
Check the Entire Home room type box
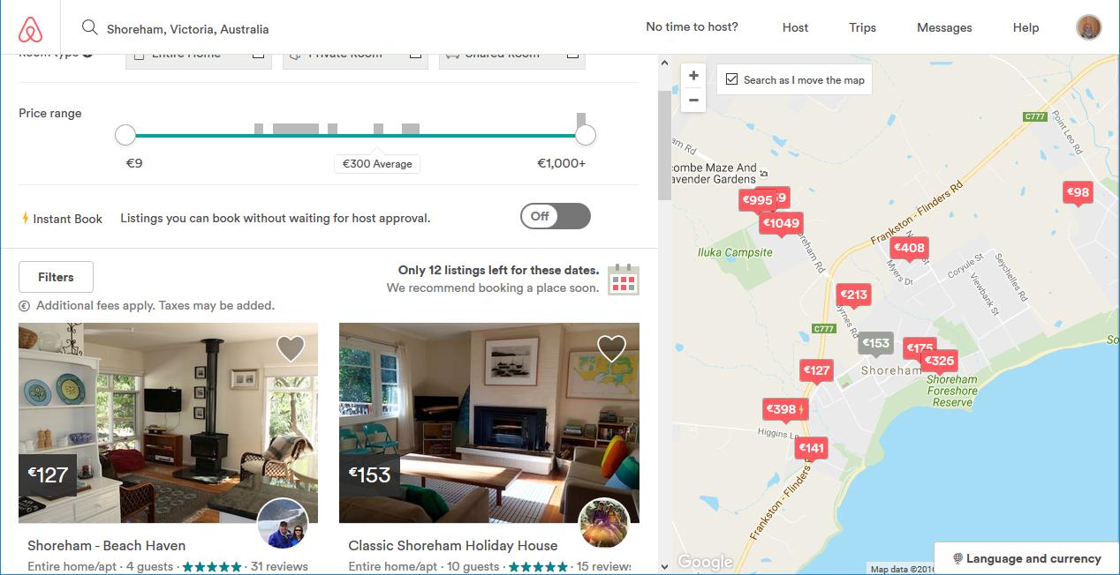point(258,54)
